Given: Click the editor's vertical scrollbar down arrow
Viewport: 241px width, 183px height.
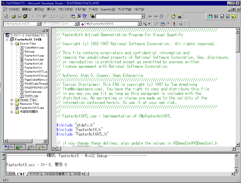Looking at the screenshot, I should pos(238,144).
